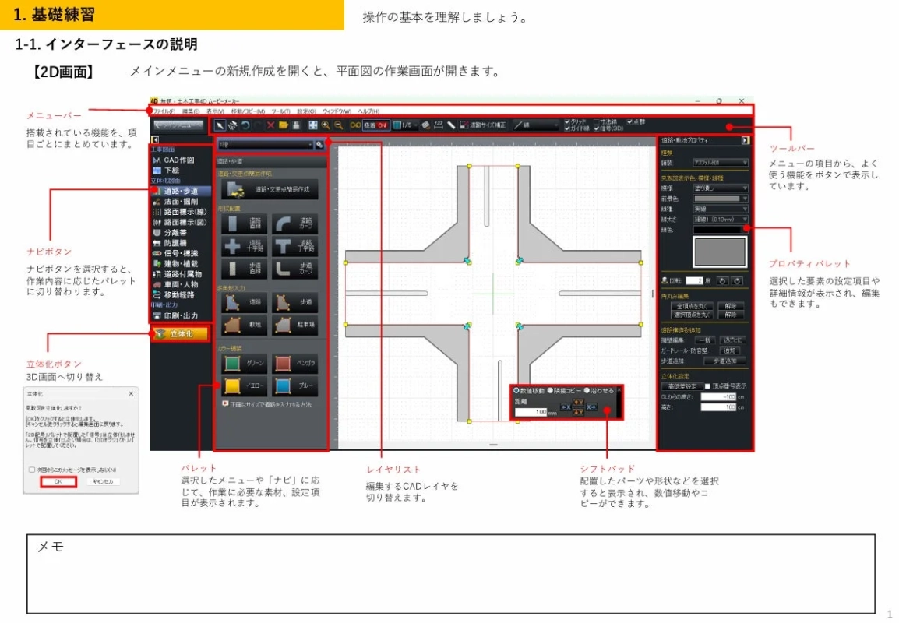Open the 前景色 foreground color swatch

point(720,199)
